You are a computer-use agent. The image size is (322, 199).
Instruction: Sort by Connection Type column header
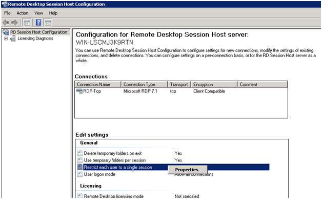click(145, 84)
